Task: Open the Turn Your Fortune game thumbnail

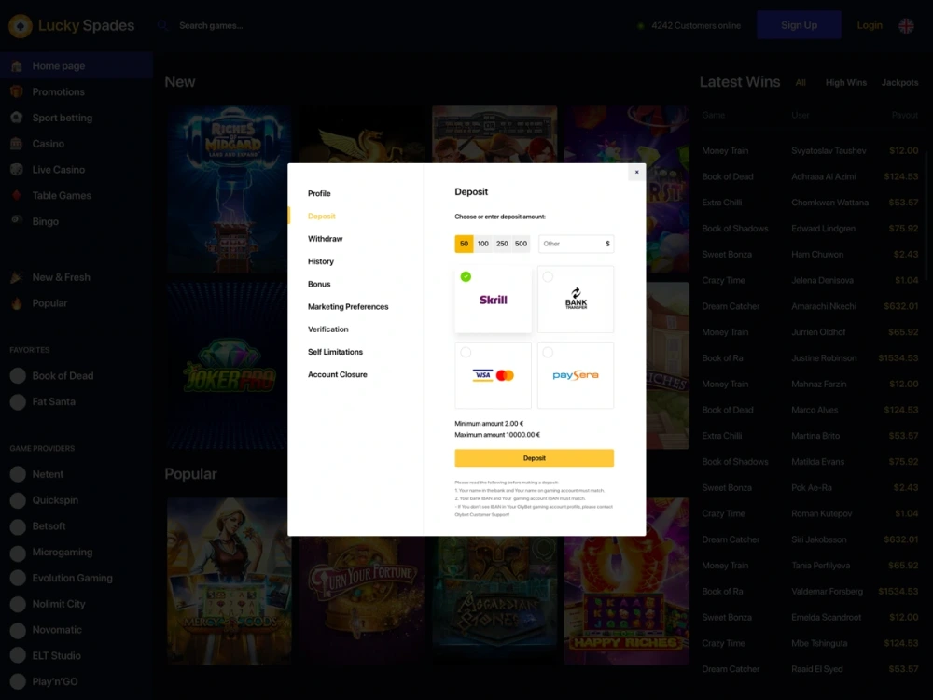Action: (362, 600)
